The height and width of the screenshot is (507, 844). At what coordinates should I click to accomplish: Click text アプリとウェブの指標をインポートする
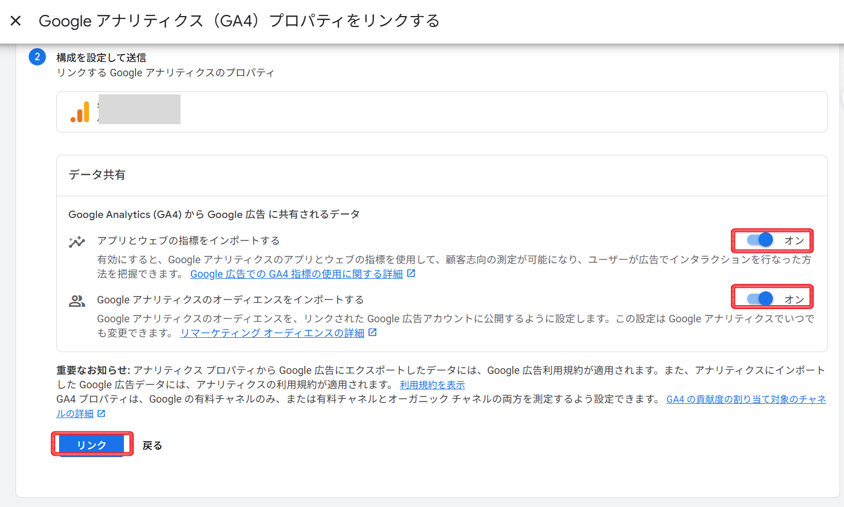click(188, 240)
